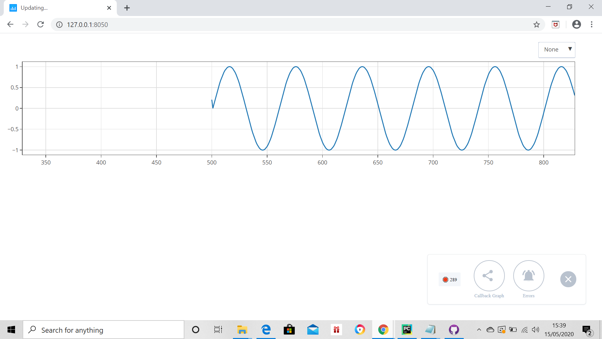Viewport: 602px width, 339px height.
Task: Open PyCharm from the taskbar
Action: click(x=407, y=330)
